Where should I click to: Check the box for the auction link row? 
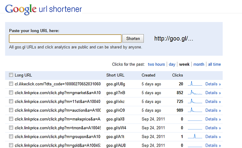[x=11, y=110]
